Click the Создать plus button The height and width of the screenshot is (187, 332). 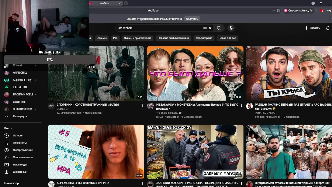[312, 28]
